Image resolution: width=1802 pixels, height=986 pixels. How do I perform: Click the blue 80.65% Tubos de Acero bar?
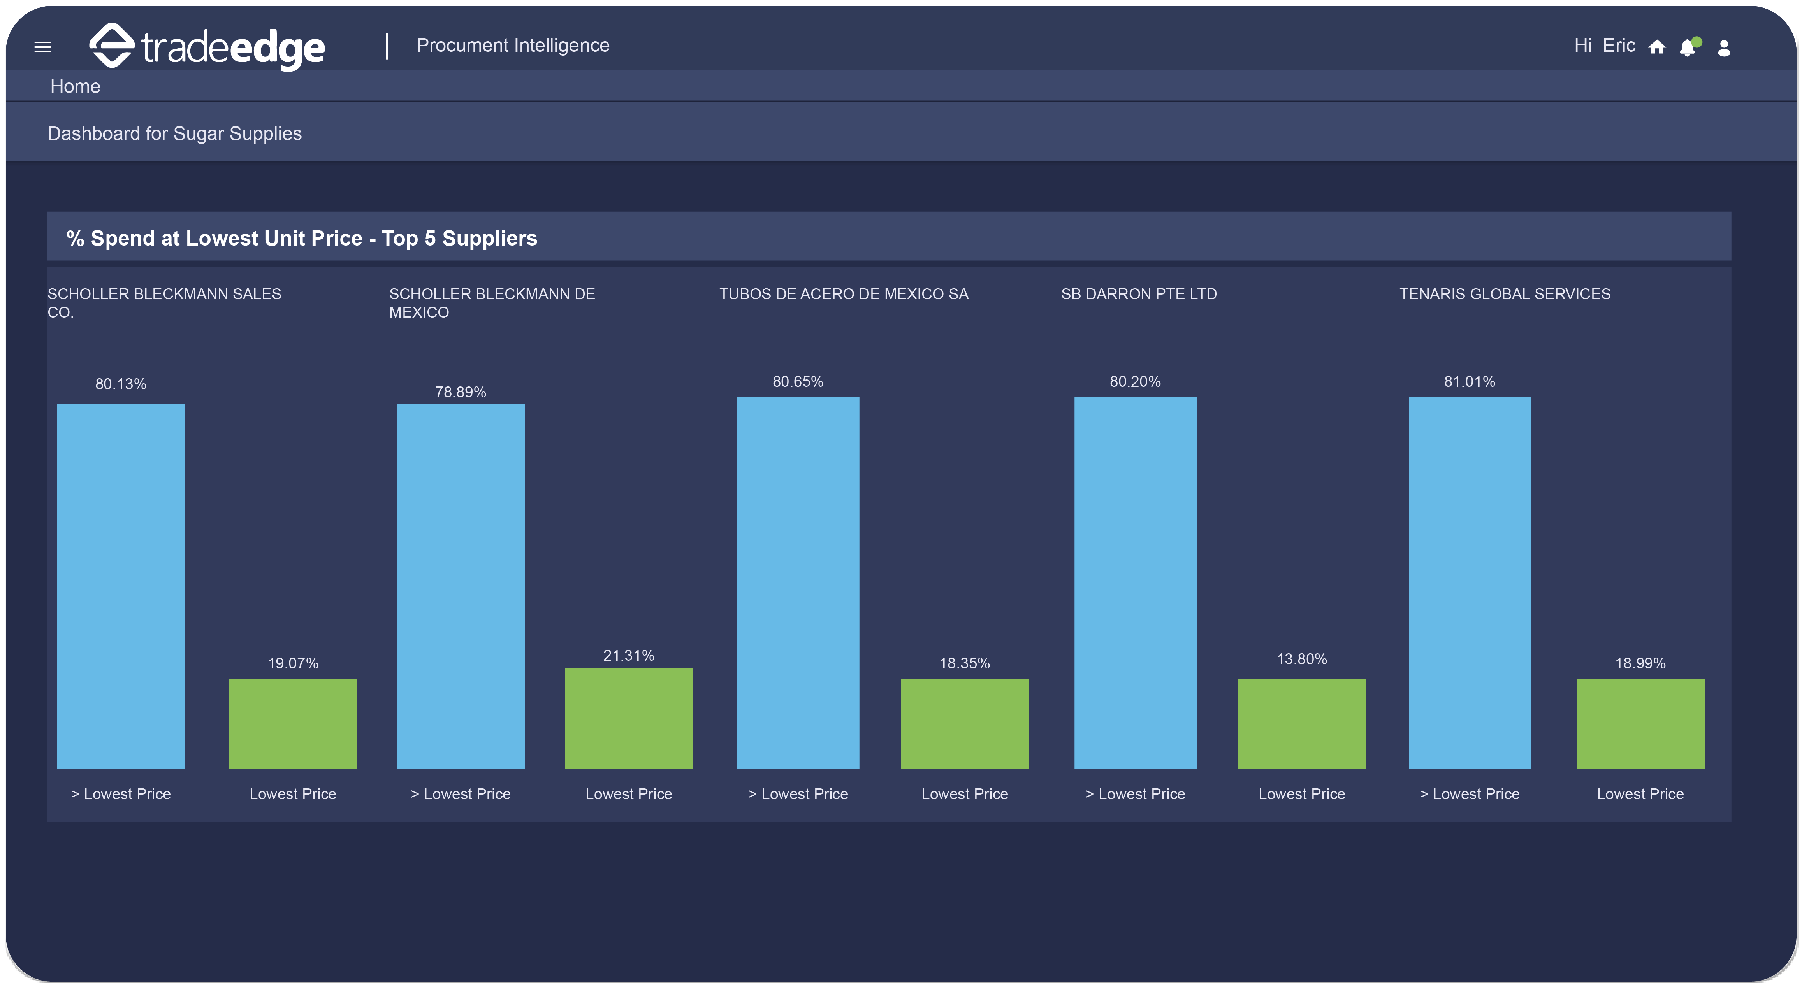798,582
